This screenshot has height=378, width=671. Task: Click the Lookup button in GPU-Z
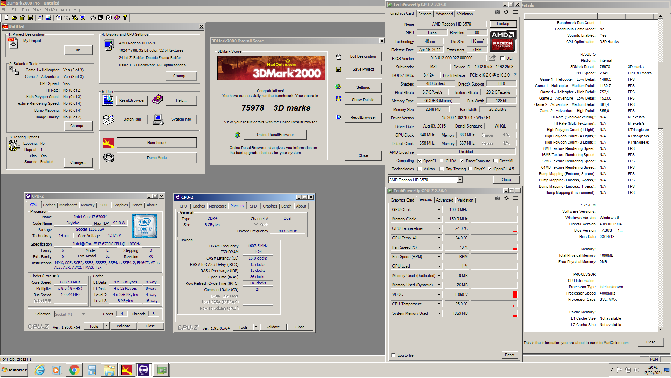click(x=503, y=24)
